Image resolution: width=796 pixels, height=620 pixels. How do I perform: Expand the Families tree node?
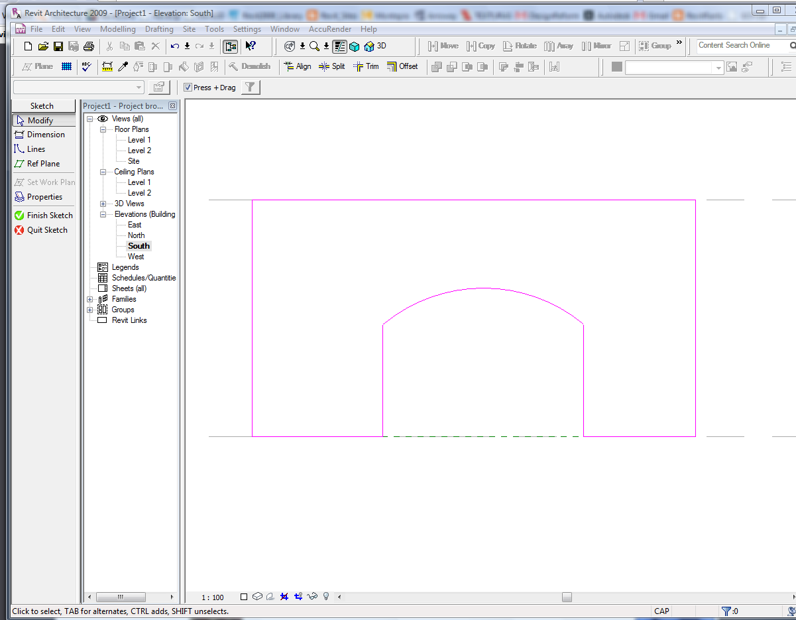[90, 299]
